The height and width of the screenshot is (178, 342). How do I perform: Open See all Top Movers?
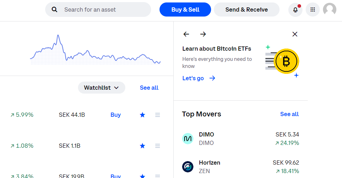point(289,114)
